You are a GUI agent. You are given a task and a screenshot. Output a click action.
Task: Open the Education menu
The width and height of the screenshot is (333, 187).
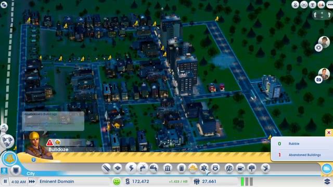point(229,168)
